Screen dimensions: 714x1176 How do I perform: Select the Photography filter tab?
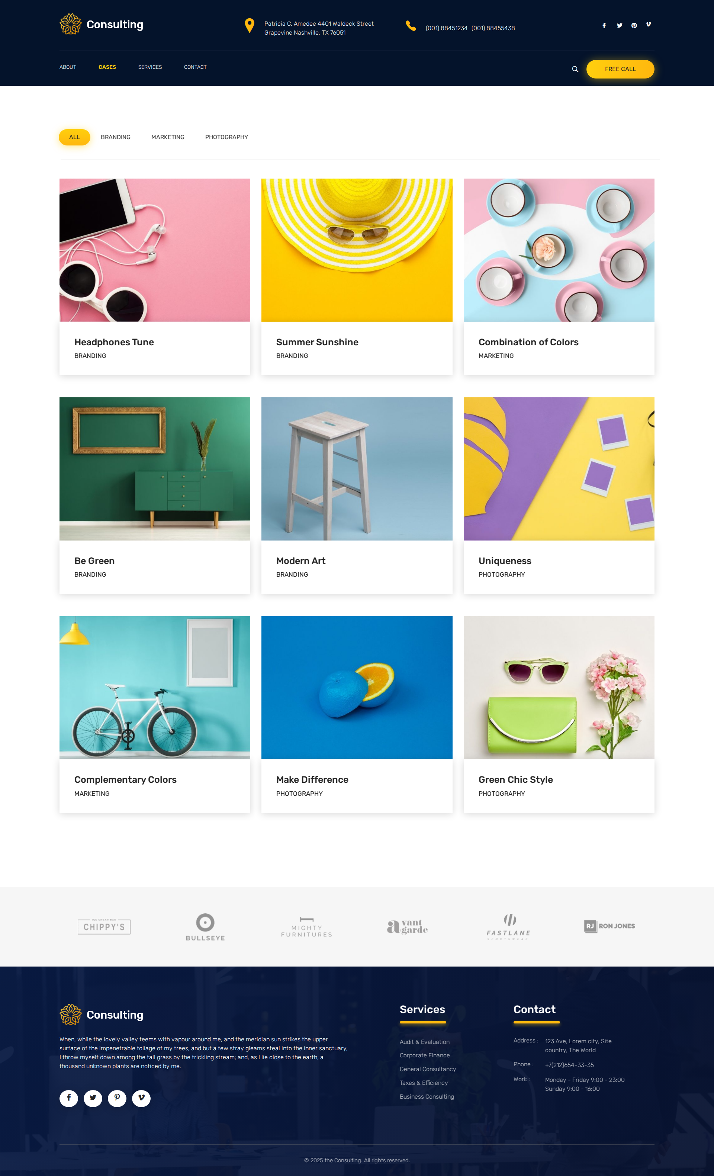(x=226, y=137)
